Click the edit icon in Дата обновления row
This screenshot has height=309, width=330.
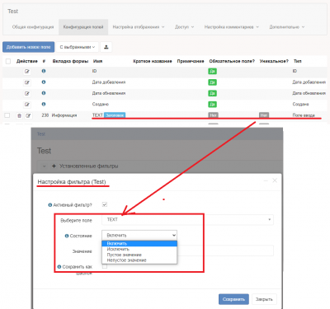tap(27, 93)
